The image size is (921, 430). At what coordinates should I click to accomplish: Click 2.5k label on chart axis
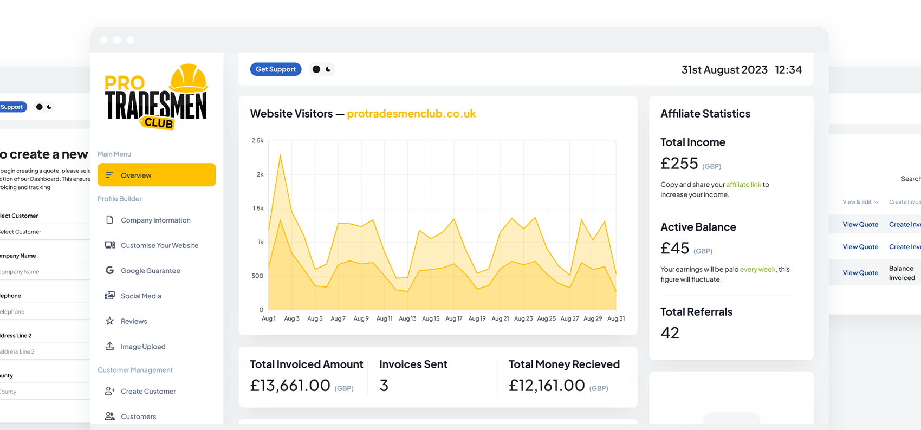point(257,140)
